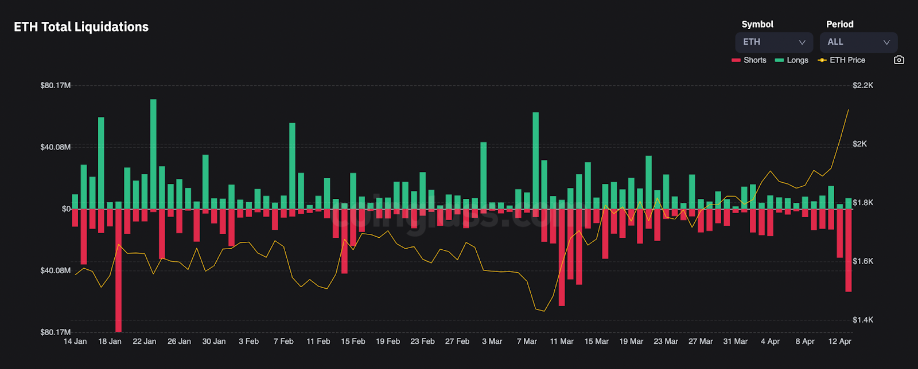The width and height of the screenshot is (918, 369).
Task: Open the Symbol ETH dropdown
Action: (774, 42)
